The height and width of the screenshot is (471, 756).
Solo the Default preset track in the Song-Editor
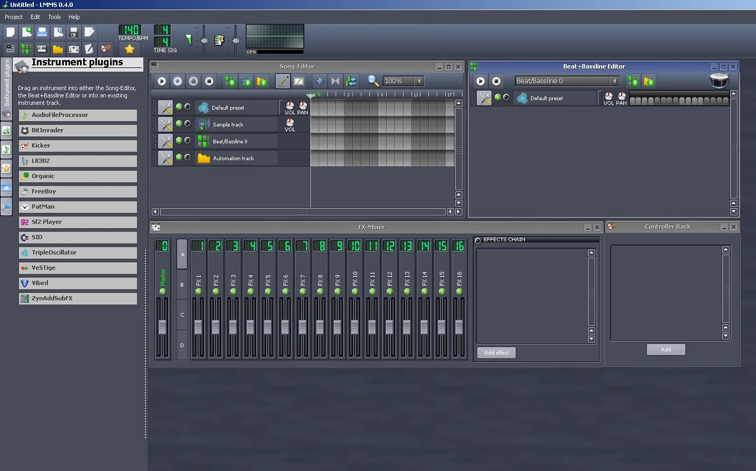(x=188, y=107)
